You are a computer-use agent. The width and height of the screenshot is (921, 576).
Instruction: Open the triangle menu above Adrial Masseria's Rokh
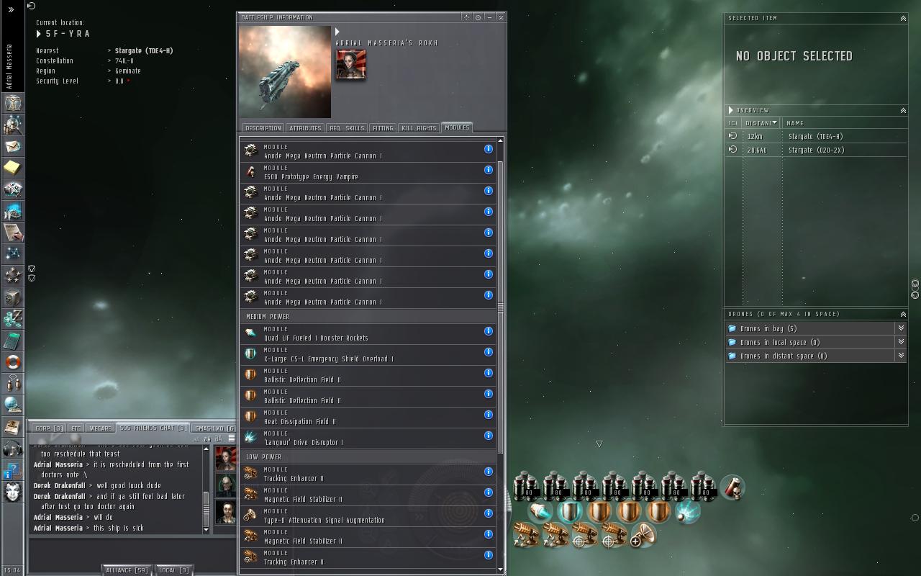(337, 32)
